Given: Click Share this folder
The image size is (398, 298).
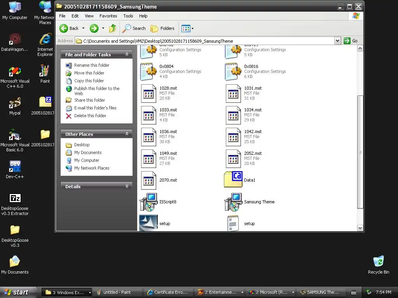Looking at the screenshot, I should click(89, 100).
